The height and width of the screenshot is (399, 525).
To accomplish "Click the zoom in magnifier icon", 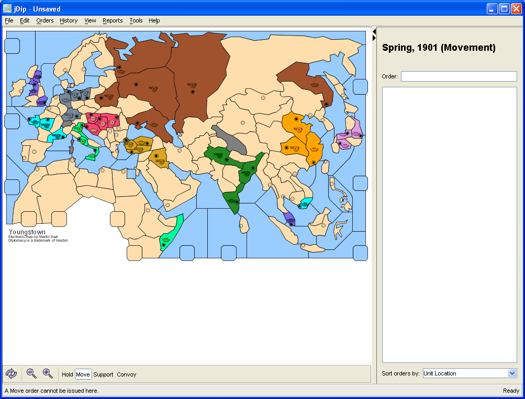I will 48,373.
